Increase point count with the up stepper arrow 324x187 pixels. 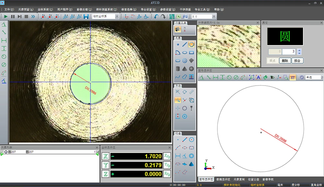click(x=299, y=50)
